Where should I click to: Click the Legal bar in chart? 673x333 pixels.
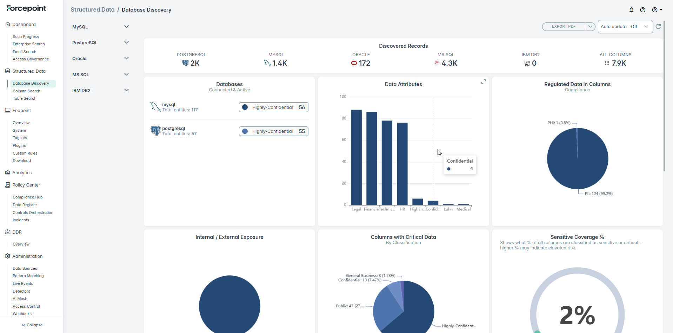click(356, 157)
